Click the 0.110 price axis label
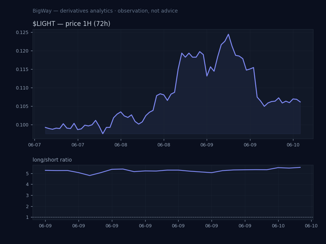The height and width of the screenshot is (244, 326). tap(22, 88)
